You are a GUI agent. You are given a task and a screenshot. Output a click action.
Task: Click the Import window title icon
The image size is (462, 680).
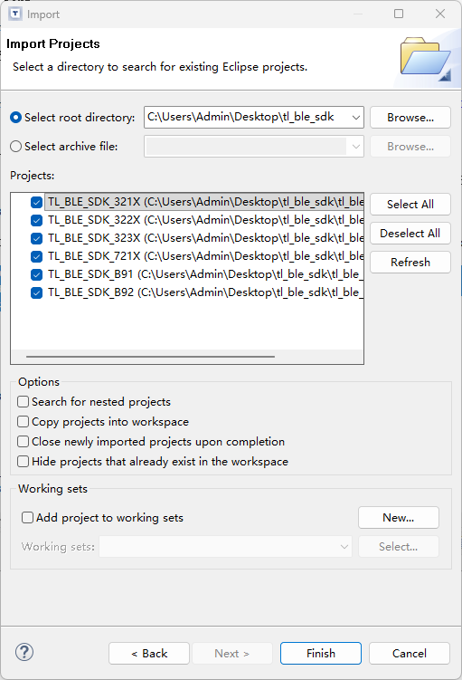click(15, 14)
